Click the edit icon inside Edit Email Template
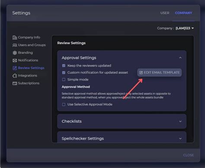The image size is (205, 168). 141,72
